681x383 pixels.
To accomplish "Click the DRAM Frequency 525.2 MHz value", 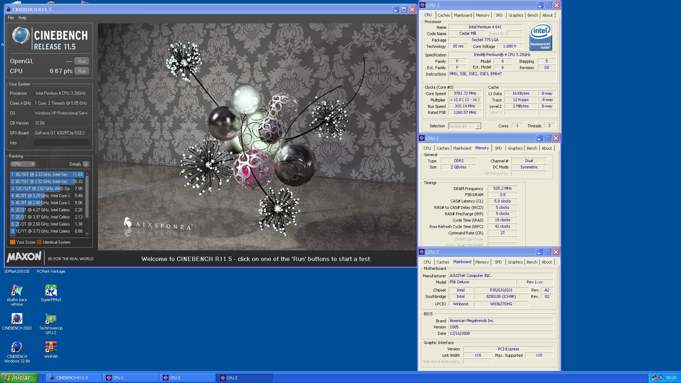I will 503,189.
